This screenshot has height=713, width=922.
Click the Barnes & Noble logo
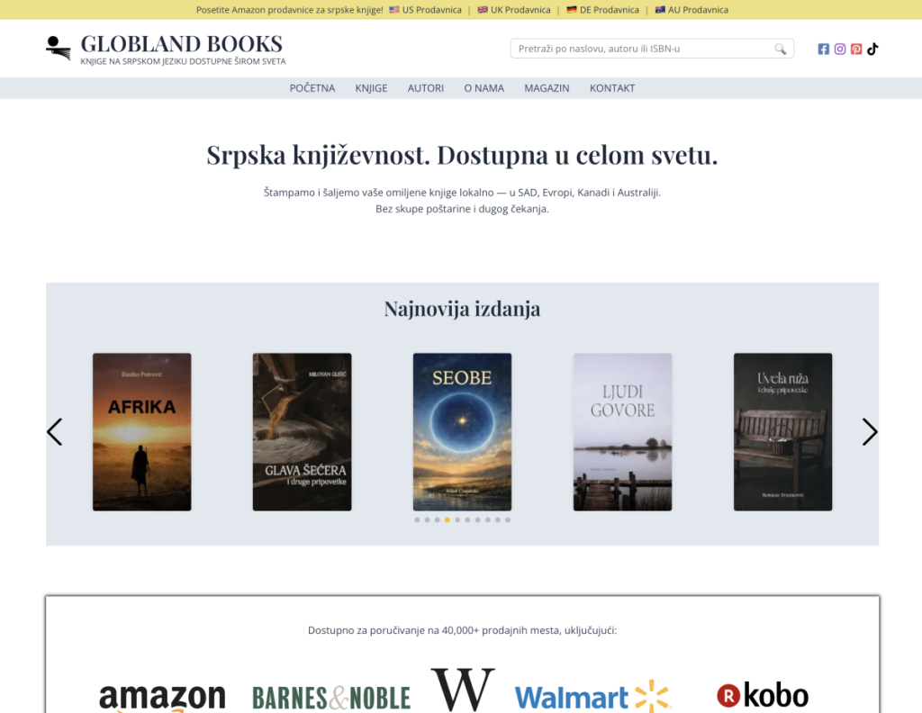(x=331, y=699)
